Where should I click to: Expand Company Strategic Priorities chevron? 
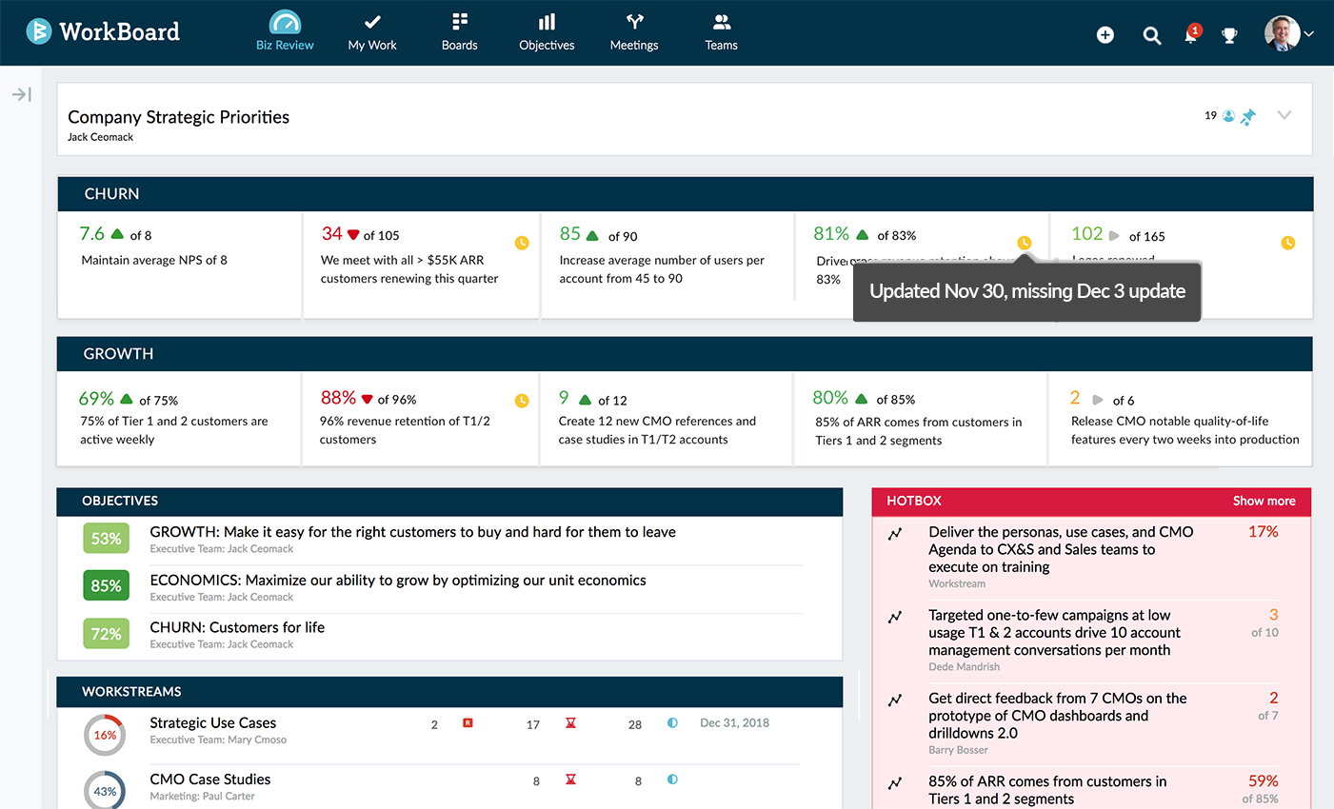1284,115
